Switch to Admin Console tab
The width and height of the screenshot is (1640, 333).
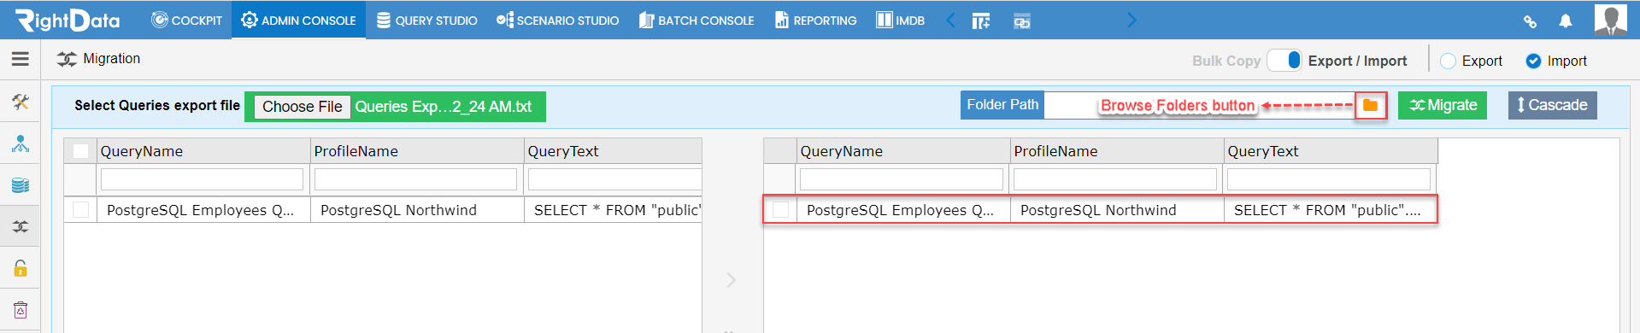click(298, 20)
